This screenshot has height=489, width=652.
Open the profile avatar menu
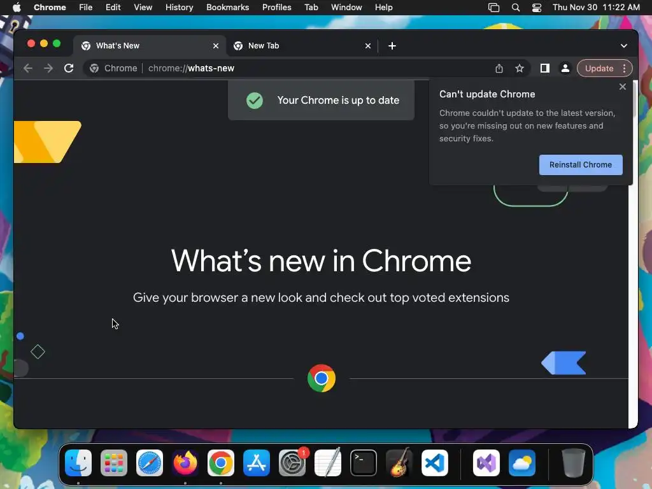point(565,68)
